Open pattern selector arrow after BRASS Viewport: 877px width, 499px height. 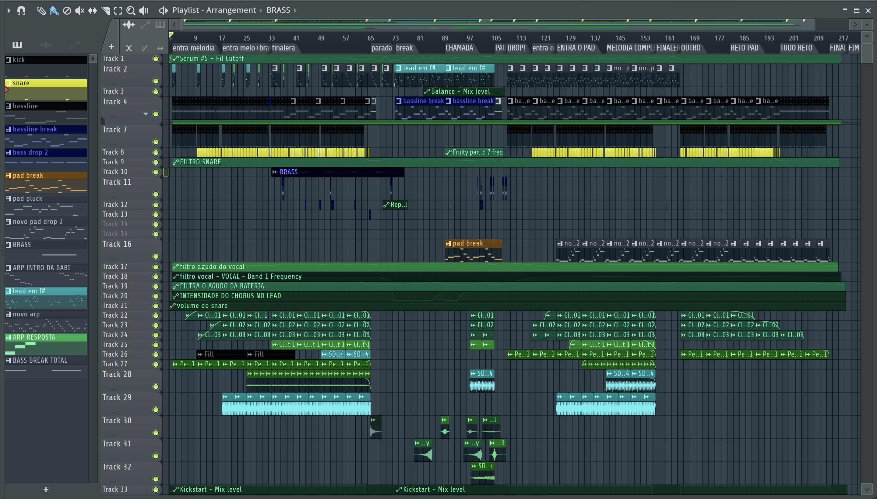295,11
